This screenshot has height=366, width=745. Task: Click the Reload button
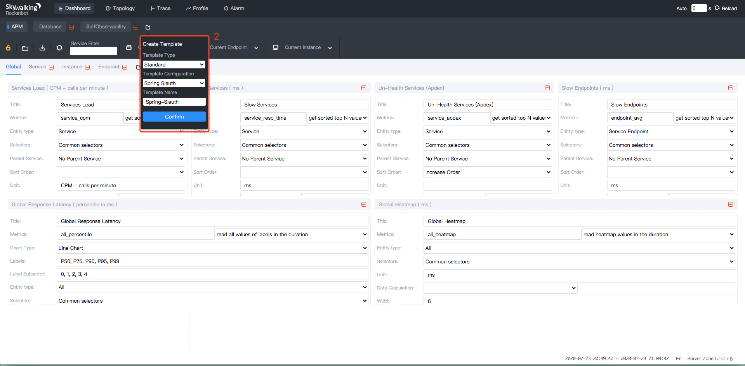(x=726, y=9)
